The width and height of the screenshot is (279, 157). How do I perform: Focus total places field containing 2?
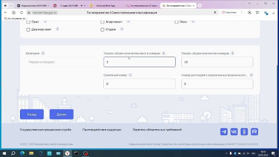[139, 62]
